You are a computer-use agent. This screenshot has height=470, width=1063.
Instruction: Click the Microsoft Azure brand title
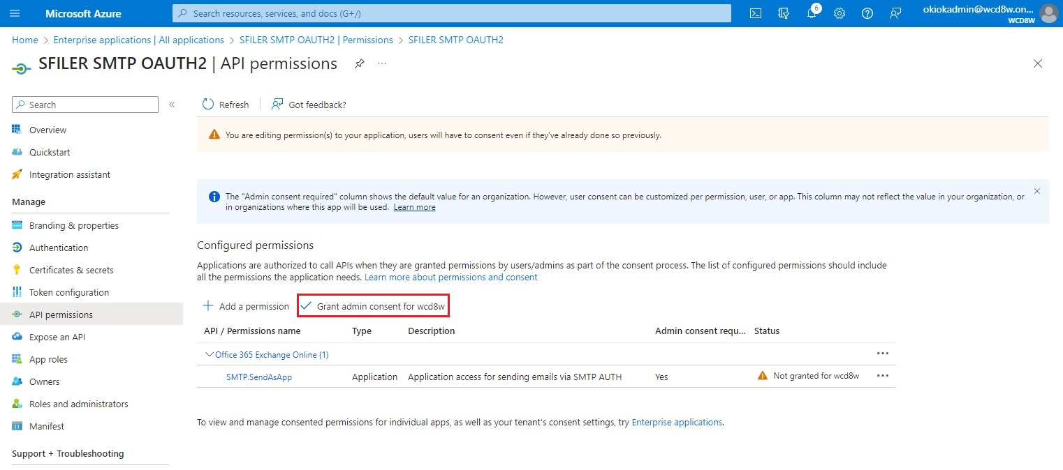pyautogui.click(x=83, y=13)
